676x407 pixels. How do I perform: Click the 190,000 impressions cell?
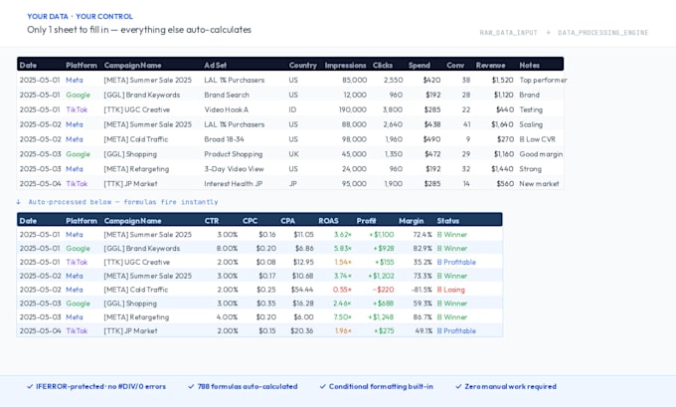pos(353,109)
